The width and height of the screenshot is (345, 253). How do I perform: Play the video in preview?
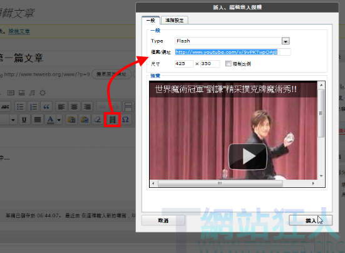tap(248, 157)
